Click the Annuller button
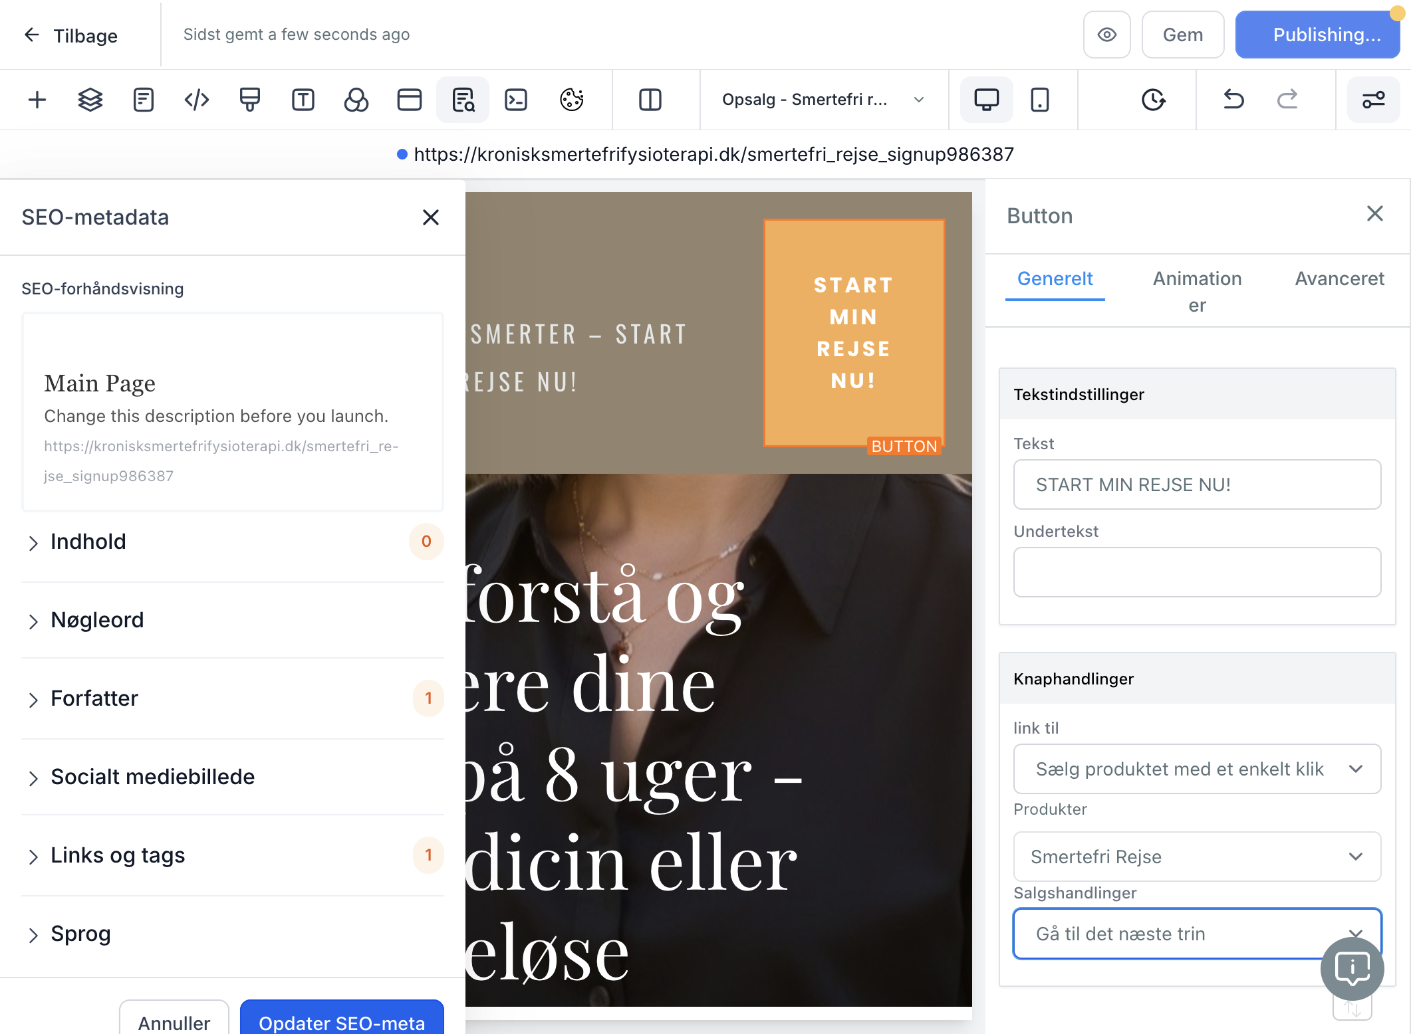 click(x=174, y=1018)
